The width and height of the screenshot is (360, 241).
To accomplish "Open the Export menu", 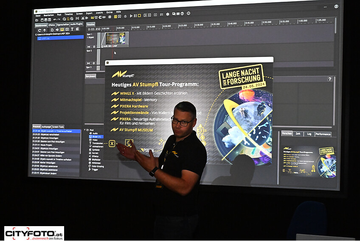I will click(89, 13).
